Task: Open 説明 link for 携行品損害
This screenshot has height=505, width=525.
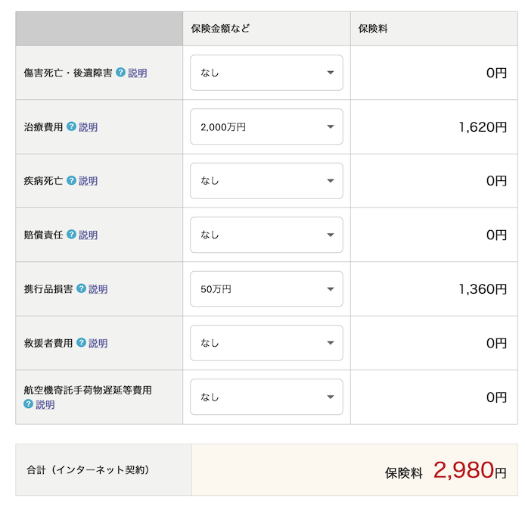Action: (98, 289)
